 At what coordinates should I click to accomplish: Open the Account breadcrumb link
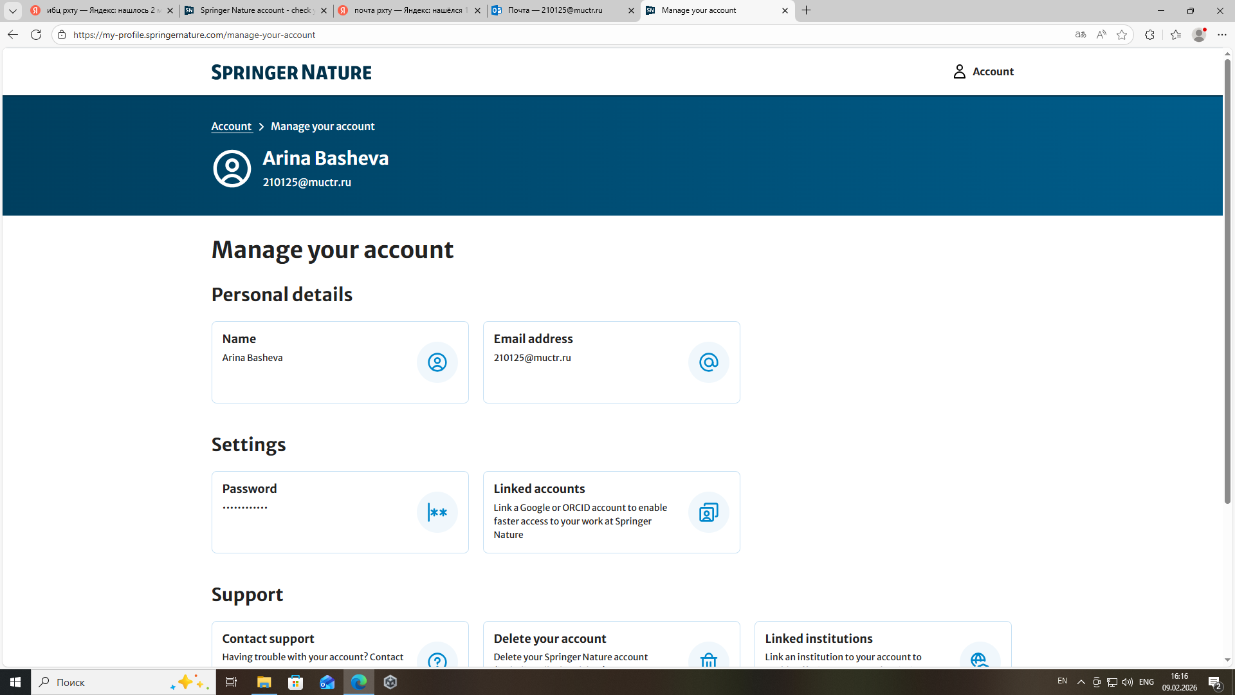(232, 126)
